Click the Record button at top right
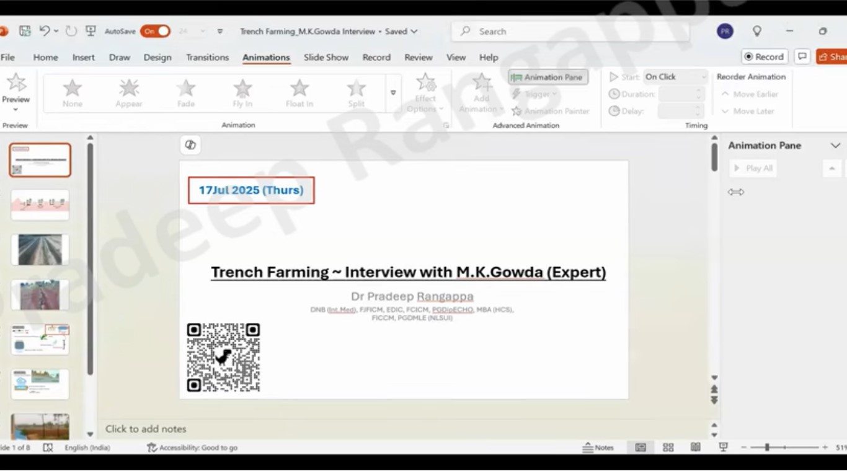The width and height of the screenshot is (847, 476). [765, 56]
